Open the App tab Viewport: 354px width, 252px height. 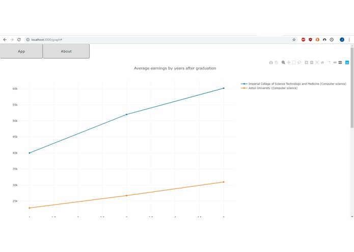click(x=21, y=52)
